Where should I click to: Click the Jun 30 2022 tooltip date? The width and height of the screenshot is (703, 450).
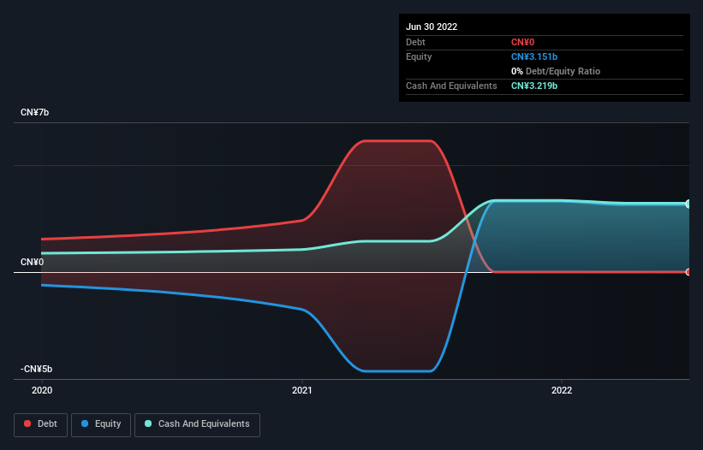click(432, 27)
